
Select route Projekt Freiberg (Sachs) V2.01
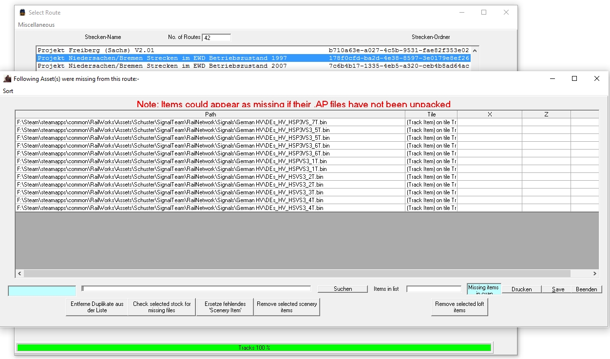point(253,50)
